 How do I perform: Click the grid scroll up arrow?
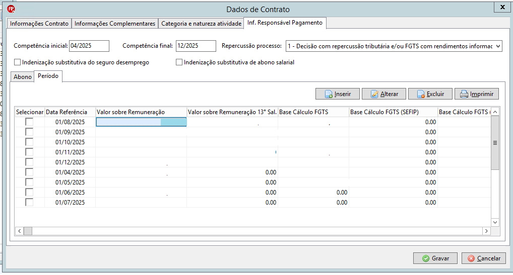click(495, 112)
